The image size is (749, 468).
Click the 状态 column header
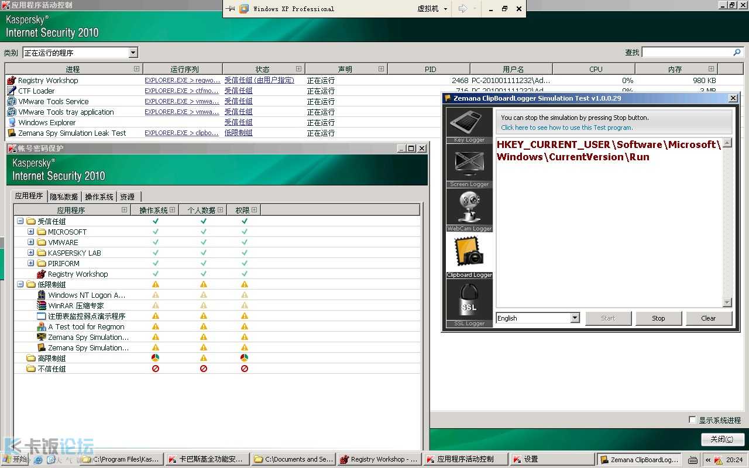tap(263, 69)
